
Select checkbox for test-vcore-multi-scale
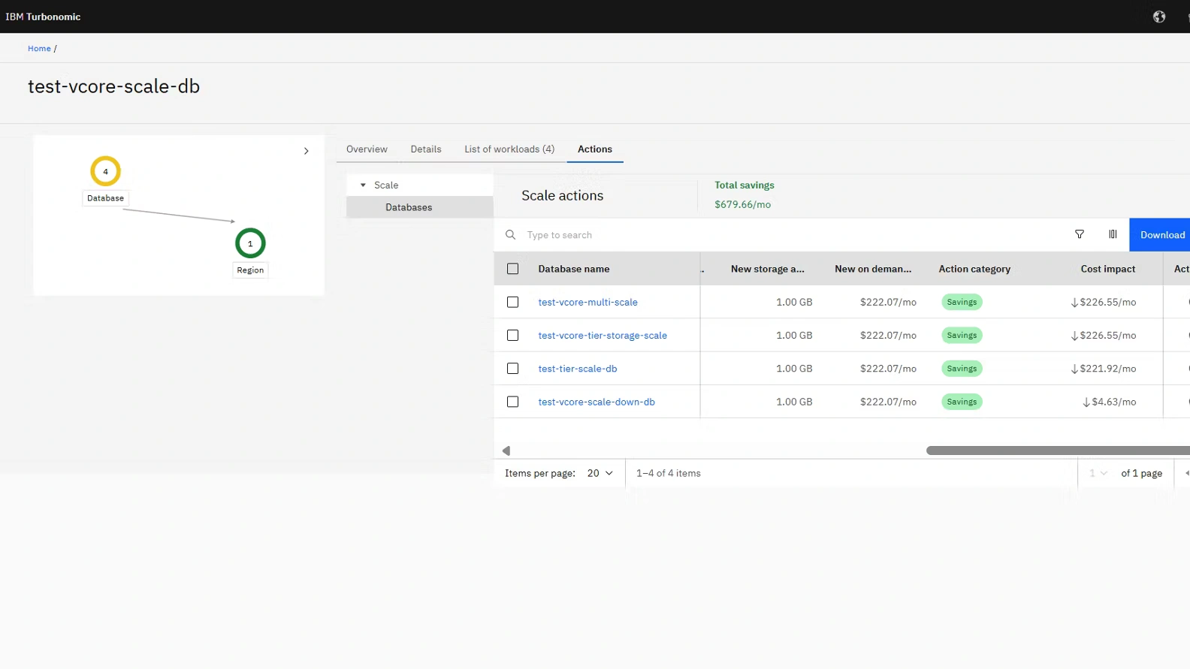512,302
